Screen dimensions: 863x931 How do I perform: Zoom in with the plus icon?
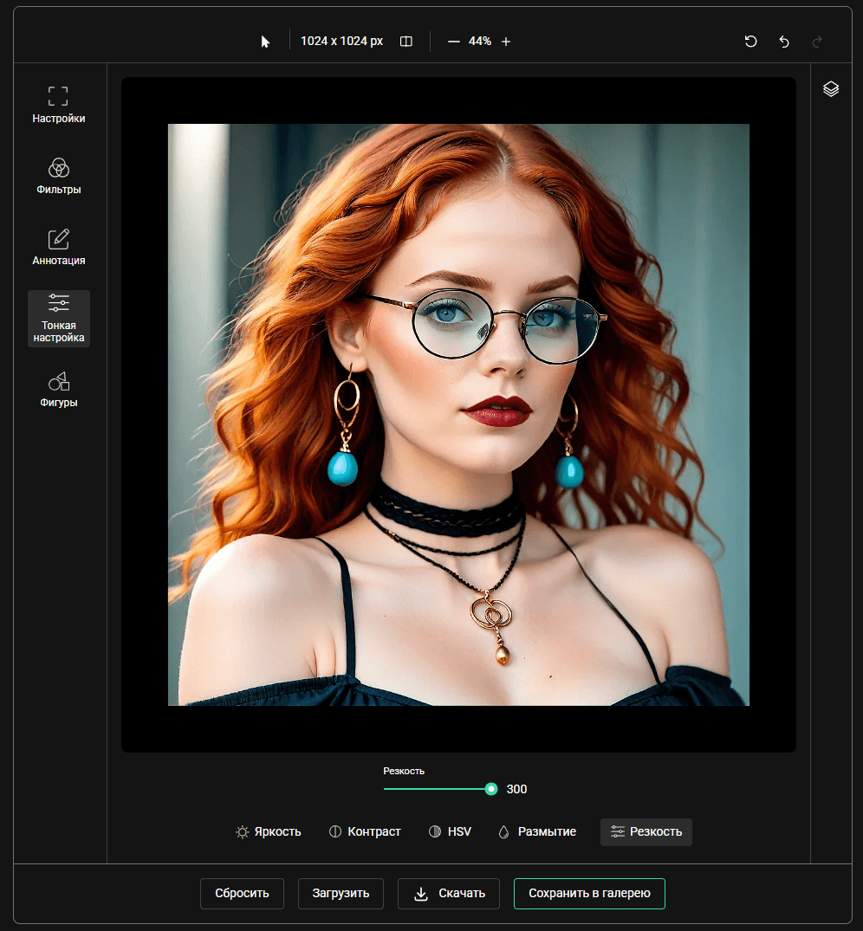pyautogui.click(x=506, y=42)
